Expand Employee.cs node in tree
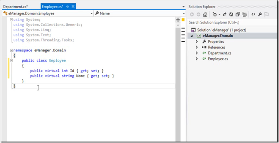279x143 pixels. 197,59
